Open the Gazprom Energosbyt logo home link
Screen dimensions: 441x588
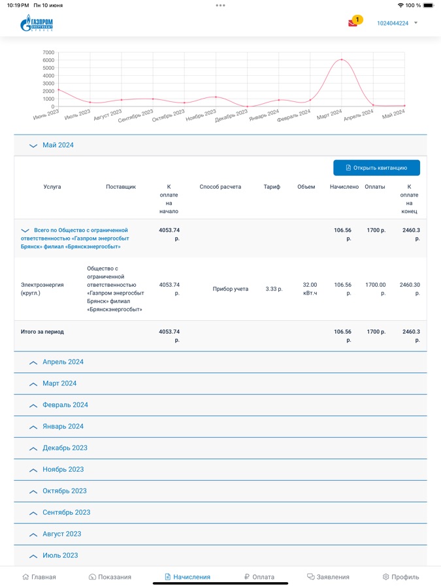point(37,24)
